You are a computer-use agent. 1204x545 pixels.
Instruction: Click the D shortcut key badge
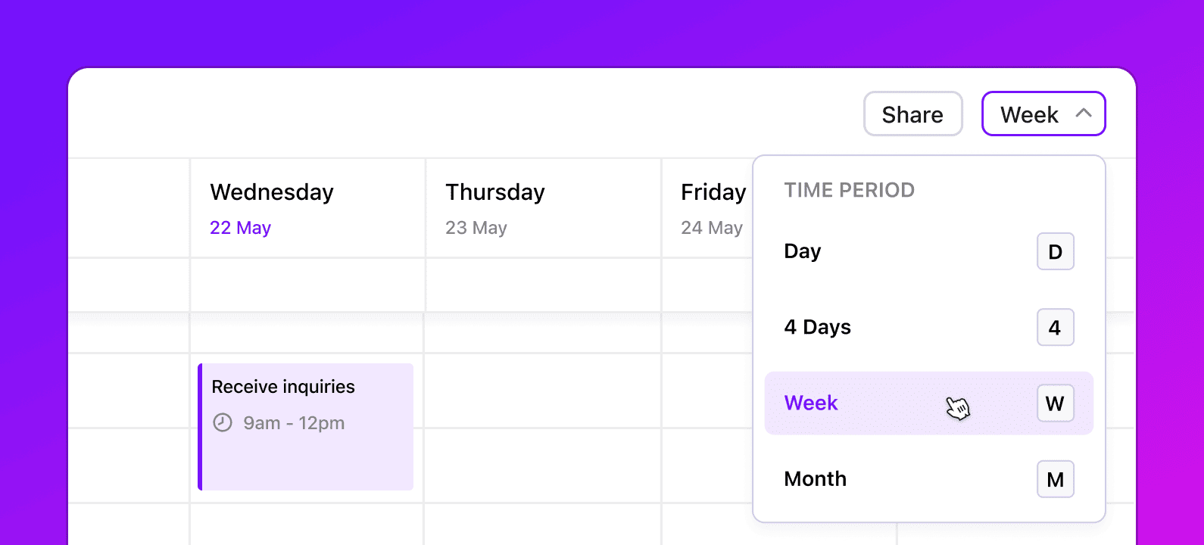pos(1055,251)
